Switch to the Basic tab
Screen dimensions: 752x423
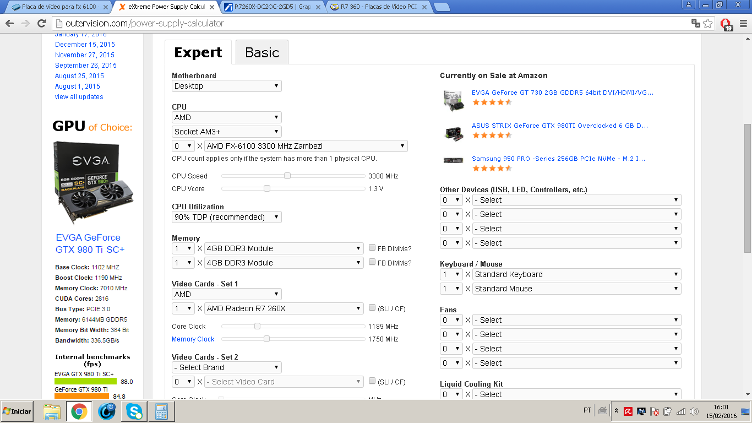[262, 52]
